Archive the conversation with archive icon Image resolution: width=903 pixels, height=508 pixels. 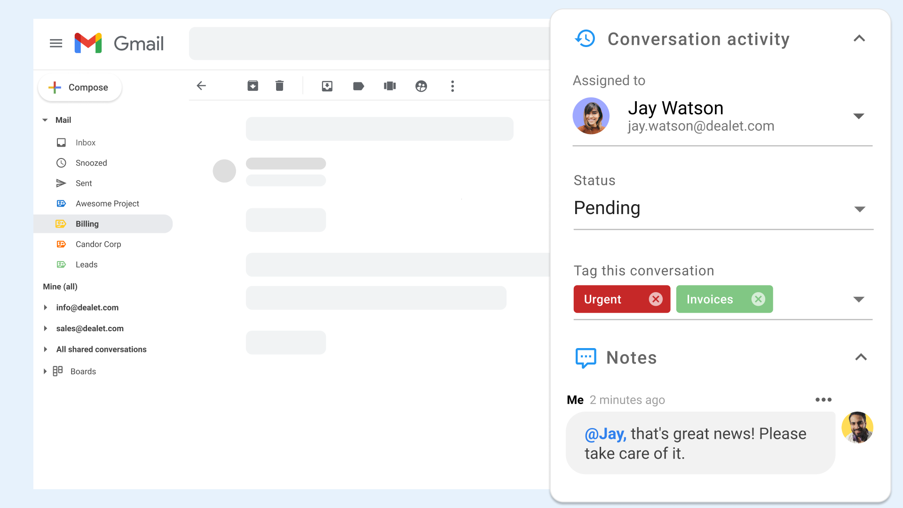(253, 86)
